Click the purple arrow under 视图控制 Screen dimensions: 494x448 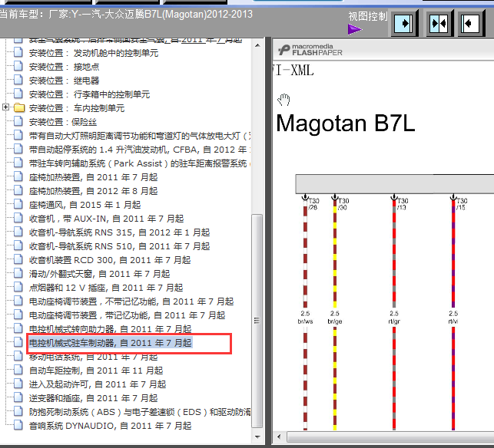tap(355, 30)
